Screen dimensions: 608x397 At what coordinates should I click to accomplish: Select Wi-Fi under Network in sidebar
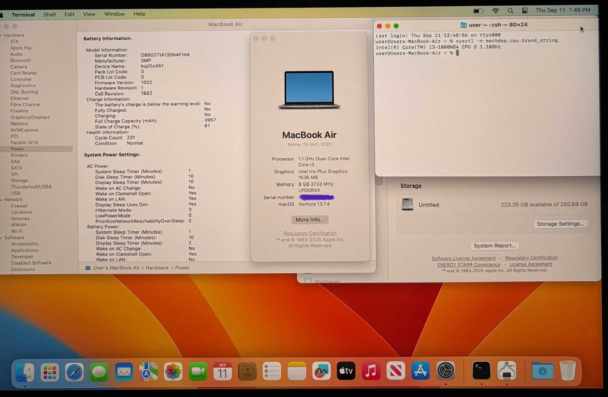pos(16,231)
